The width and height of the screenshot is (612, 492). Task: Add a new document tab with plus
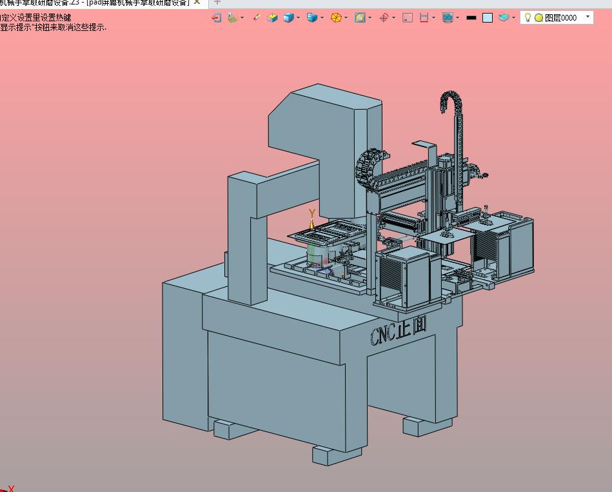[217, 2]
